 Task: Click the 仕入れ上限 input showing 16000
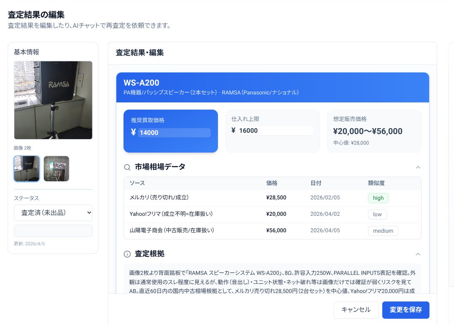pos(276,131)
